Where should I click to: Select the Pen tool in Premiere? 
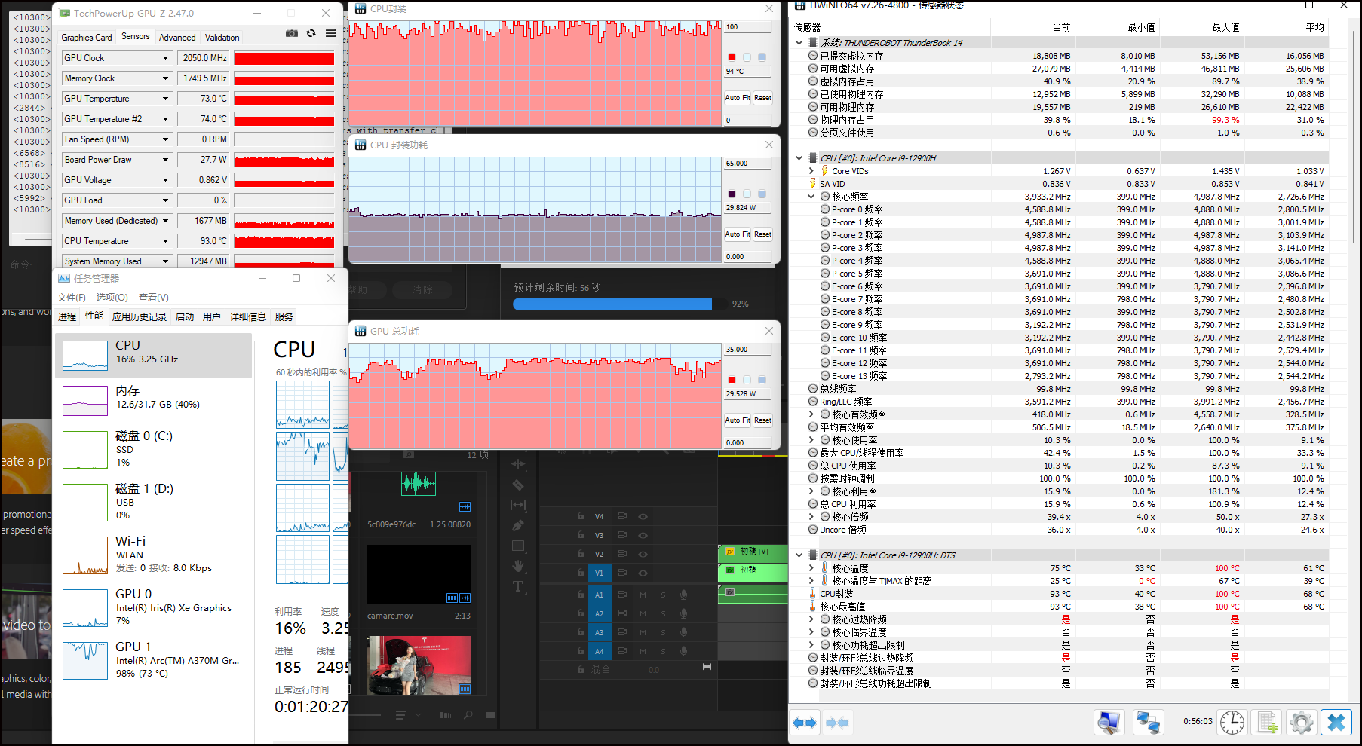518,525
